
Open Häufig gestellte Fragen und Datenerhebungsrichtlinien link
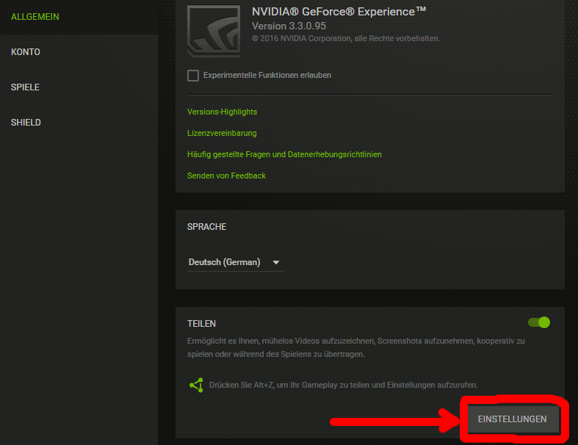[284, 154]
